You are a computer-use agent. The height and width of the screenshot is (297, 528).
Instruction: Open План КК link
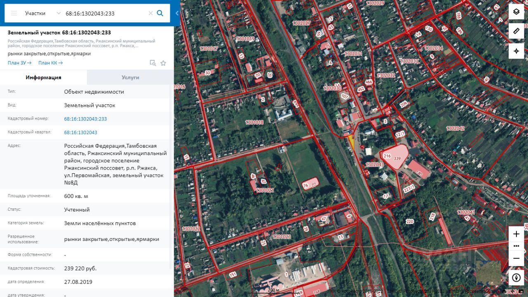click(x=50, y=63)
